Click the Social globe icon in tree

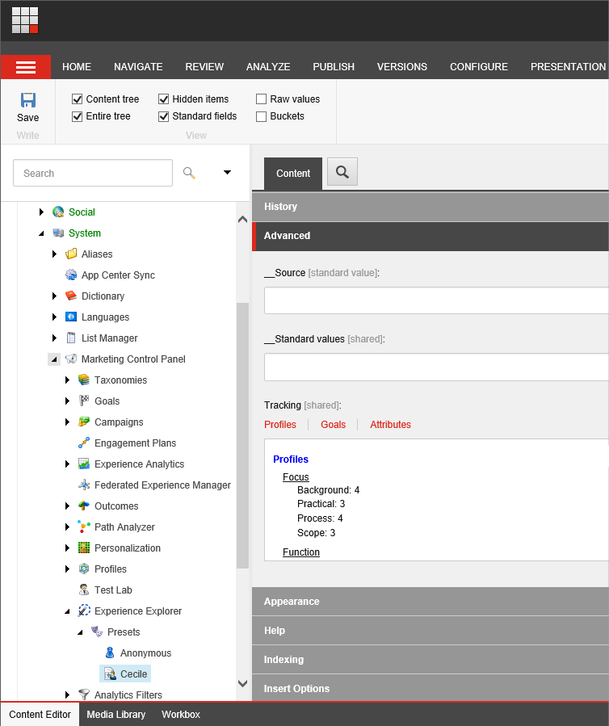(58, 212)
